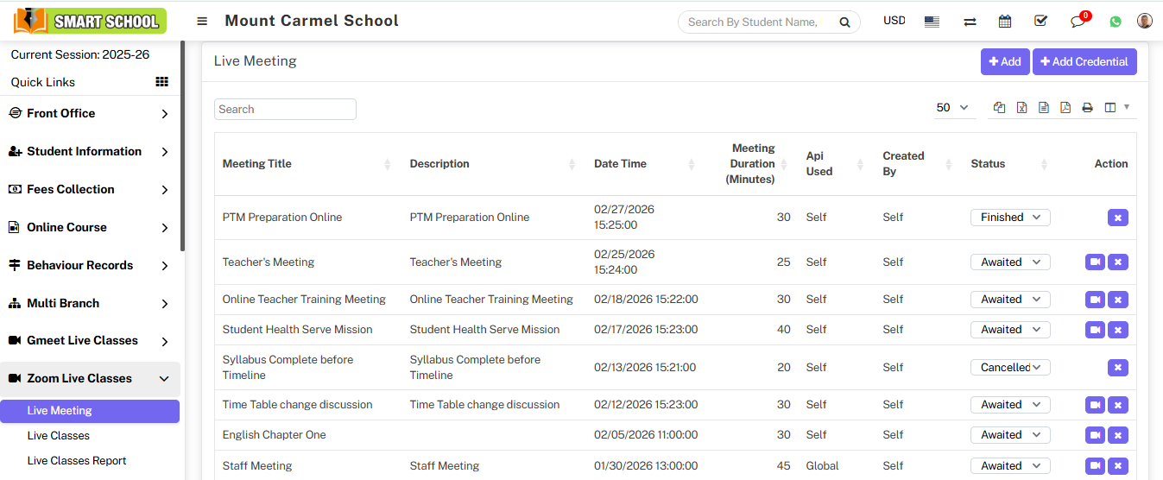
Task: Click the Add Credential button
Action: [x=1084, y=61]
